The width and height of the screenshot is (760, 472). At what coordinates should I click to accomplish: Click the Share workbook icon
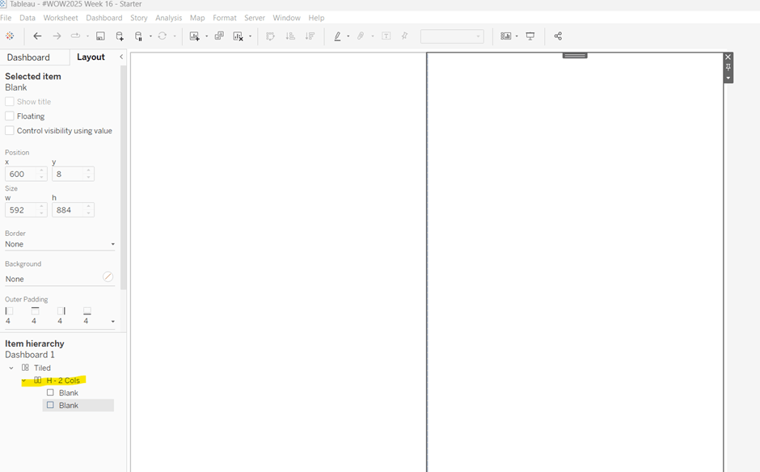pos(558,36)
